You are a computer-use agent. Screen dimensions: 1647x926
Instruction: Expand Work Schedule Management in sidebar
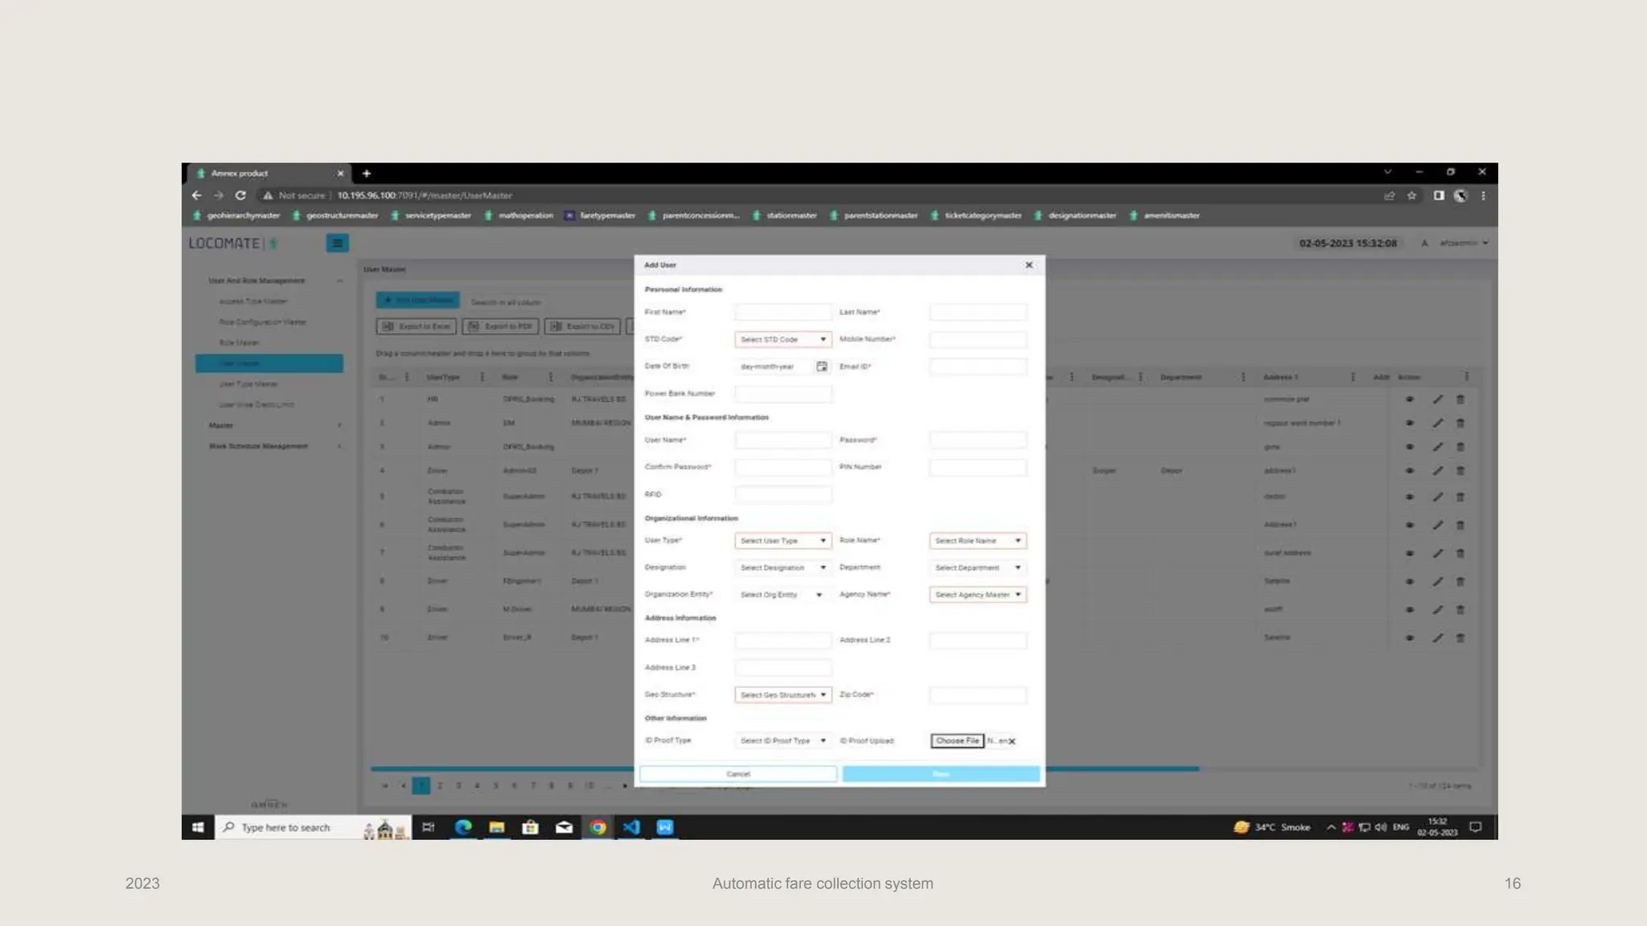coord(258,446)
